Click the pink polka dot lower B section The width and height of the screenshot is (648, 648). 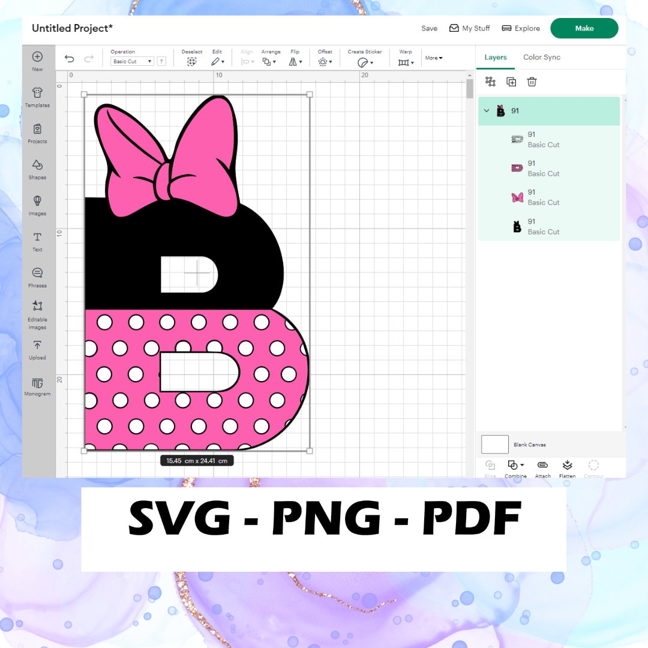[x=199, y=413]
